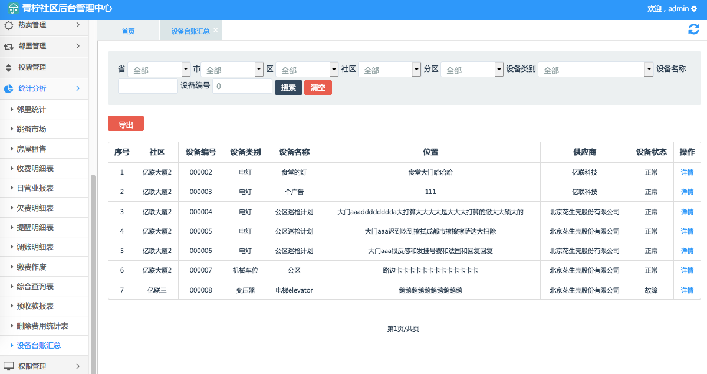Open the 区 dropdown
This screenshot has height=374, width=707.
[x=307, y=70]
